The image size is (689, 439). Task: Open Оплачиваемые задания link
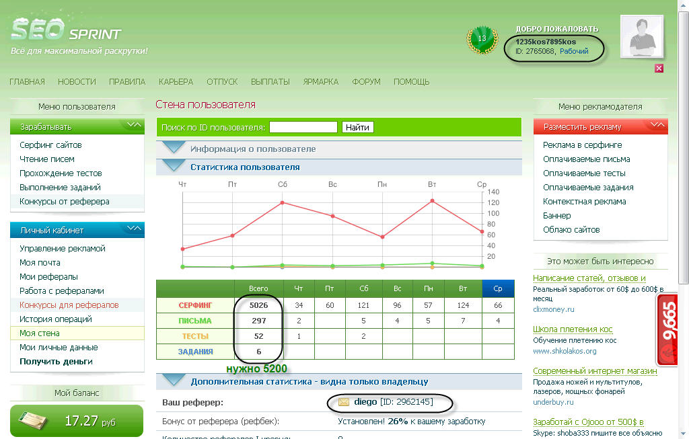click(x=588, y=187)
